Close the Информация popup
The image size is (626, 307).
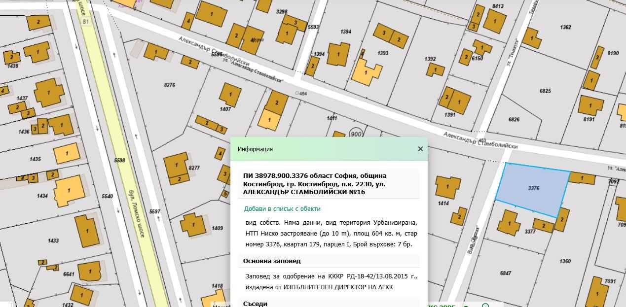coord(420,149)
